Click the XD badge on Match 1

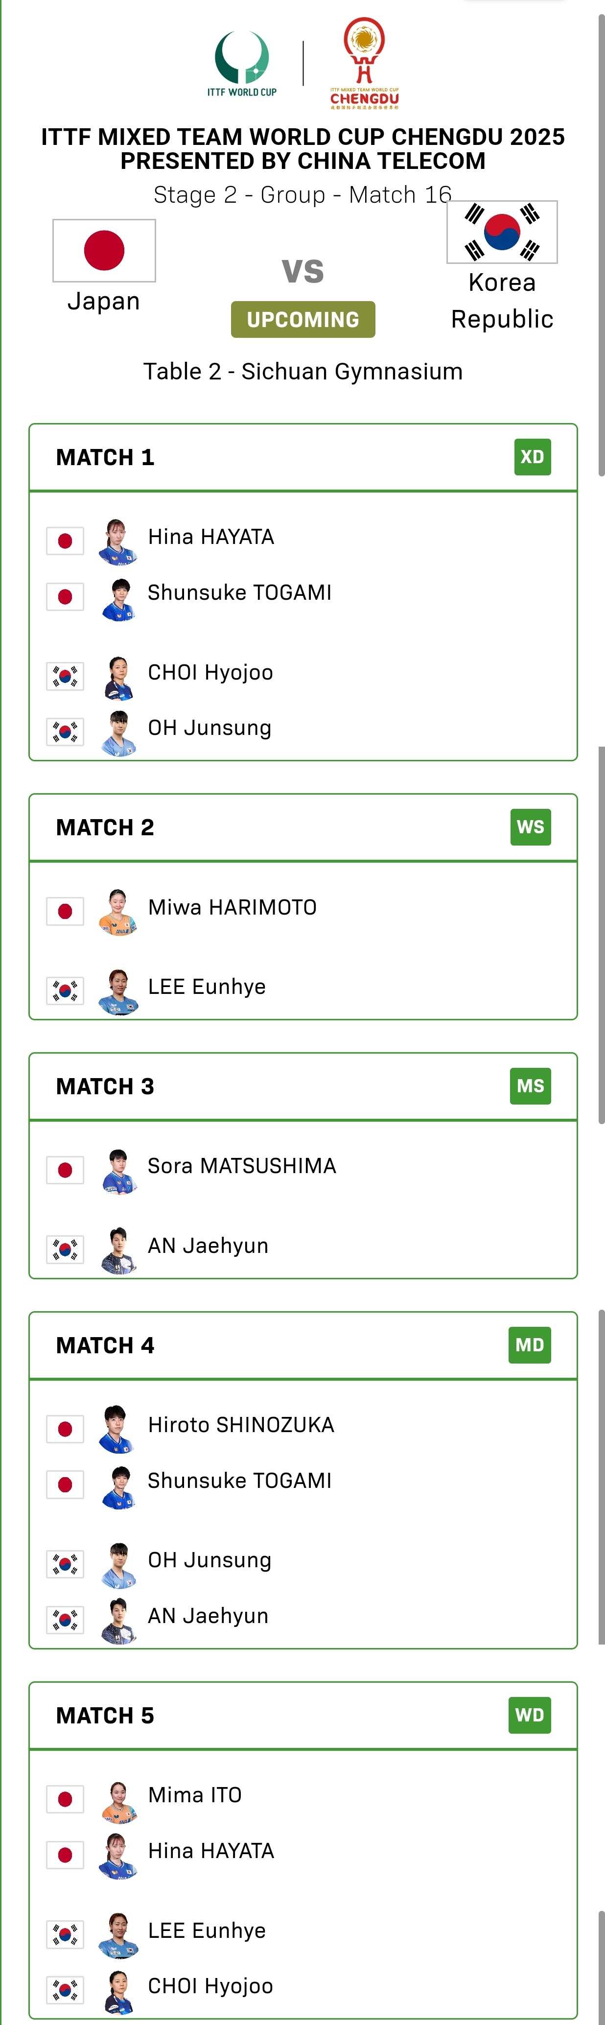coord(532,457)
